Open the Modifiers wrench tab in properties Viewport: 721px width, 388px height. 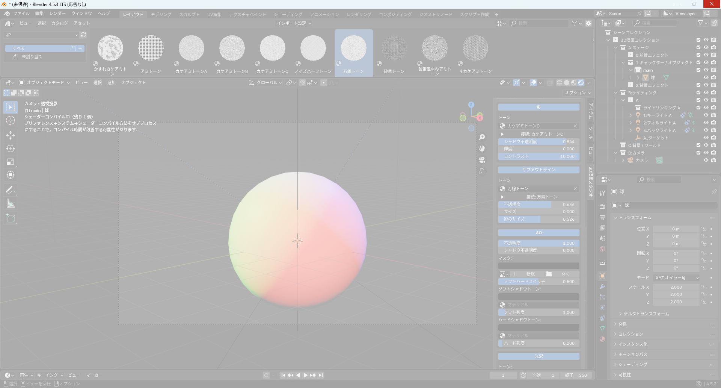(602, 286)
